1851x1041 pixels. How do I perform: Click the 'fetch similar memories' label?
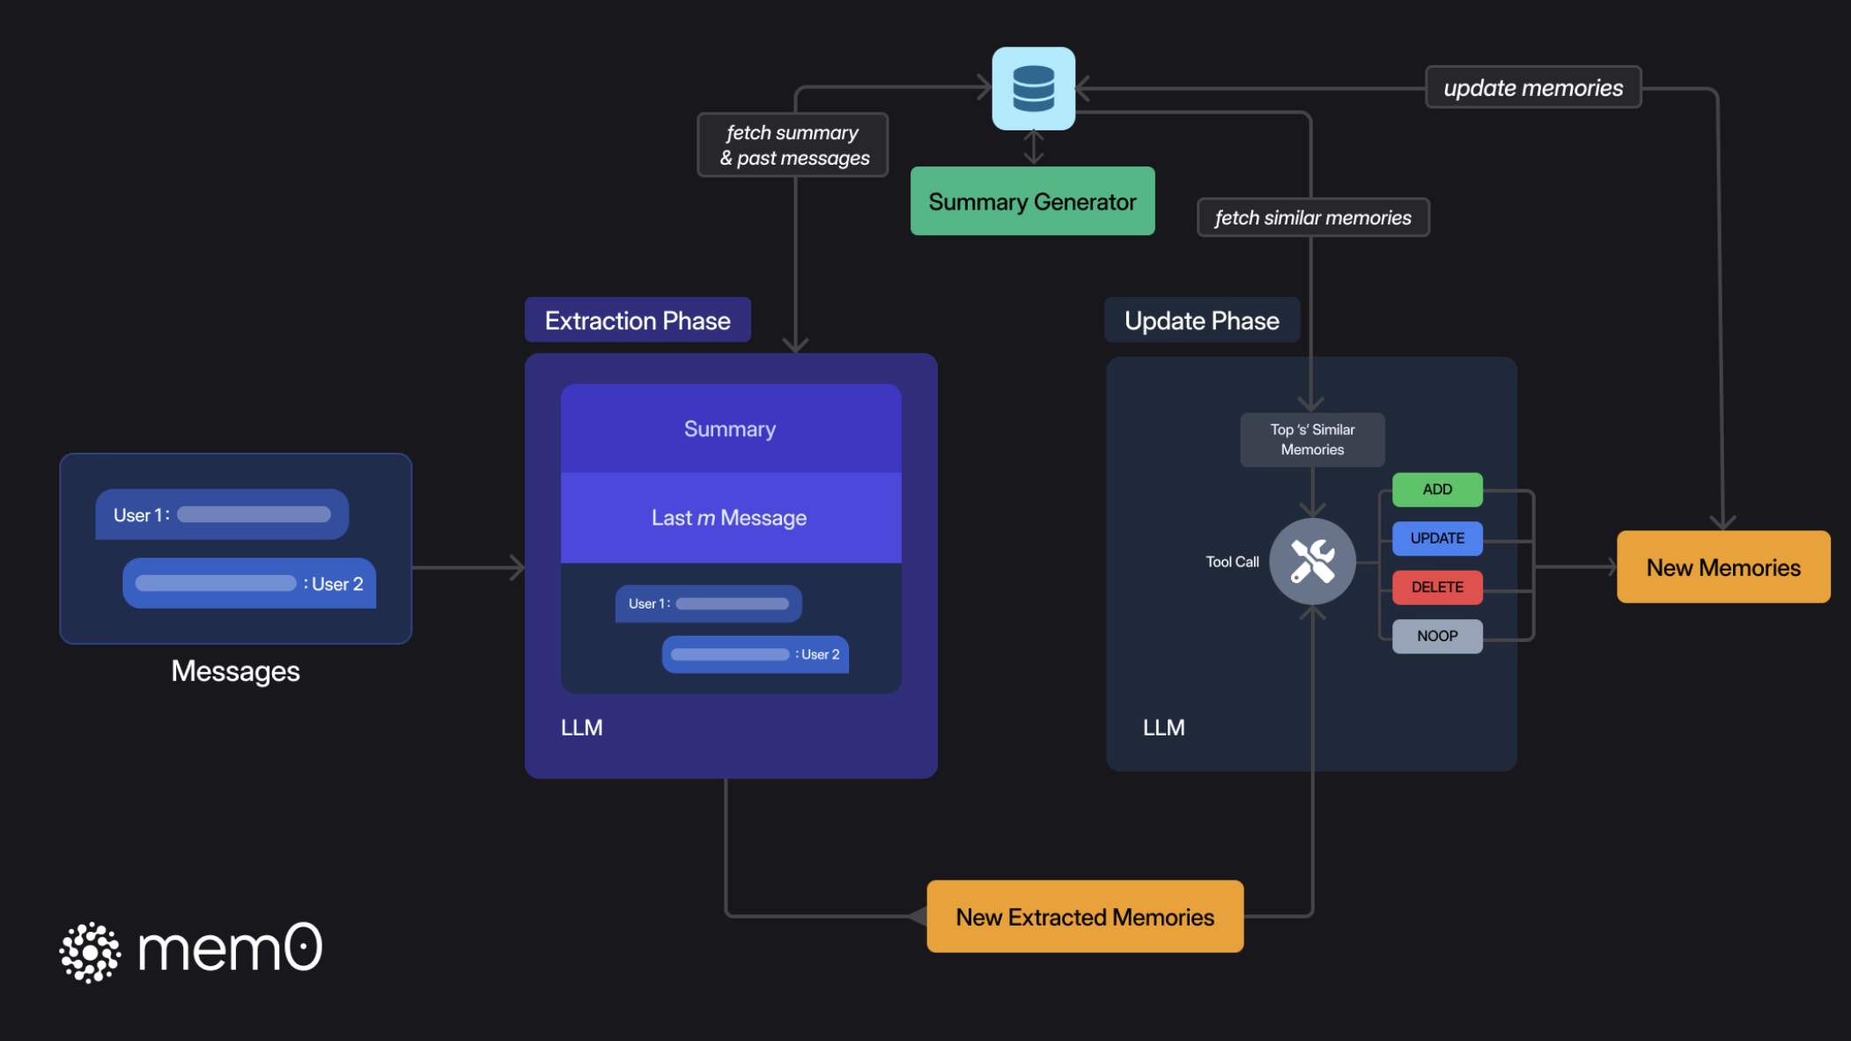[1313, 218]
